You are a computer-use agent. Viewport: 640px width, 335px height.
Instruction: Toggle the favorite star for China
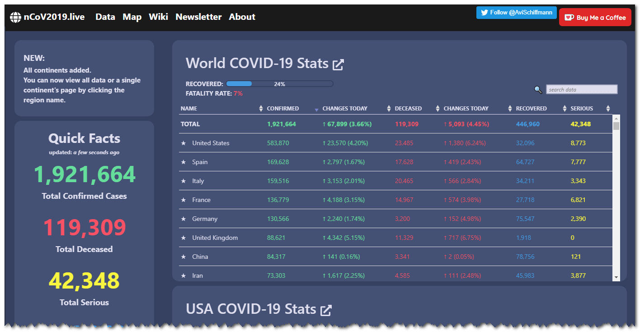point(184,257)
